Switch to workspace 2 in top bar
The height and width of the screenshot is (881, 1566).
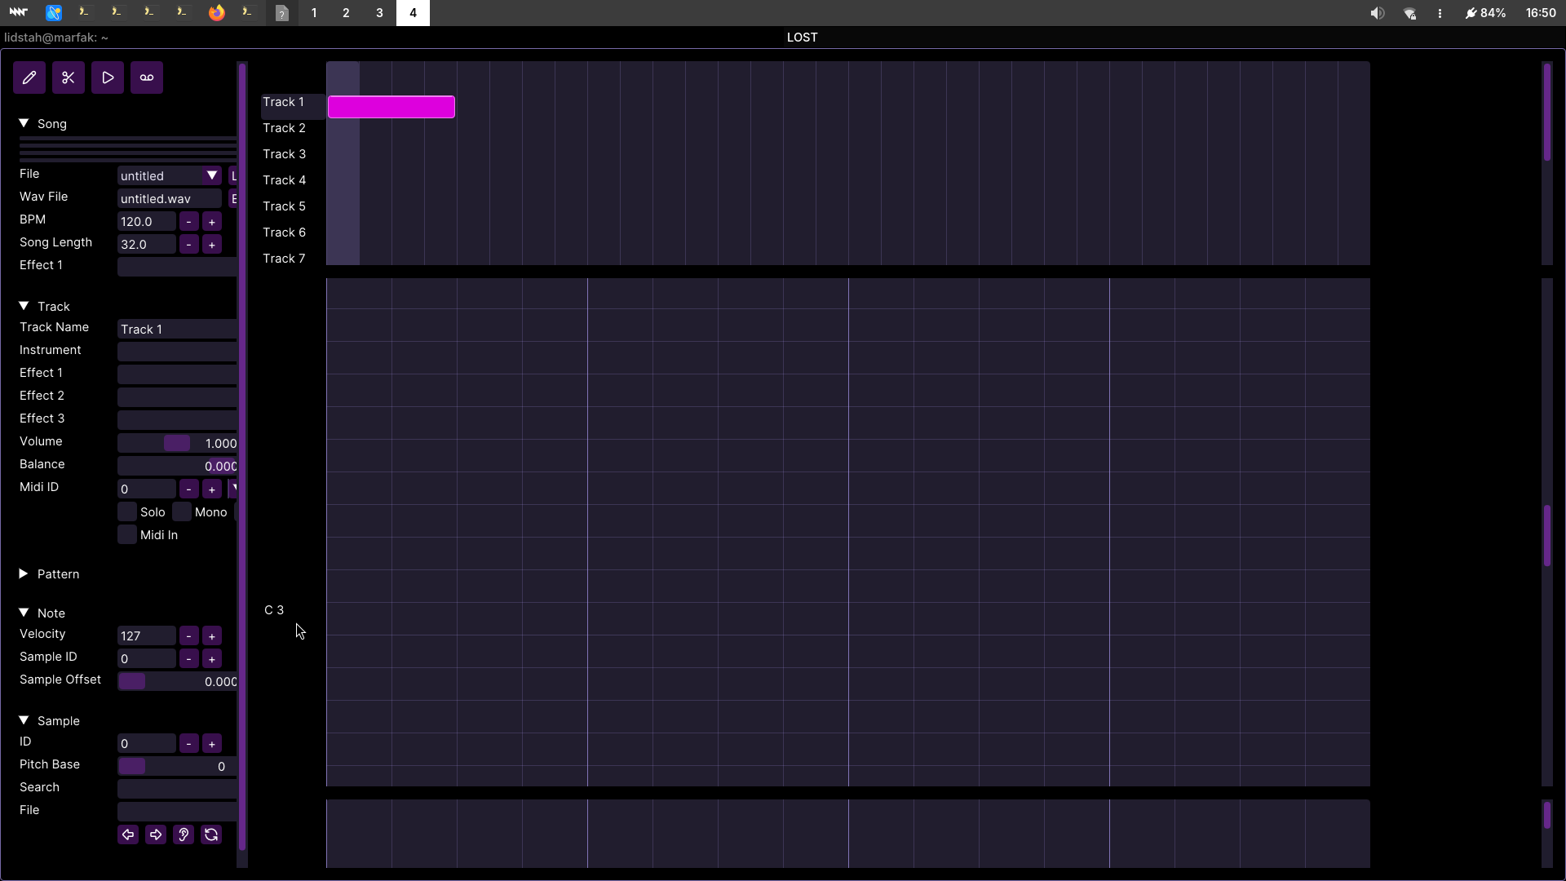(x=346, y=13)
